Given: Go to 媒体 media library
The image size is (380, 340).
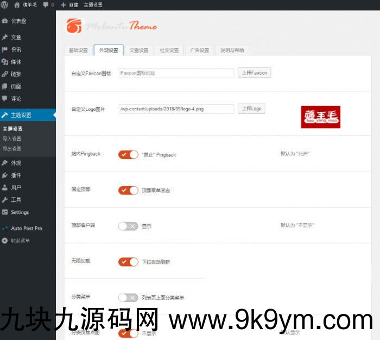Looking at the screenshot, I should [x=16, y=62].
